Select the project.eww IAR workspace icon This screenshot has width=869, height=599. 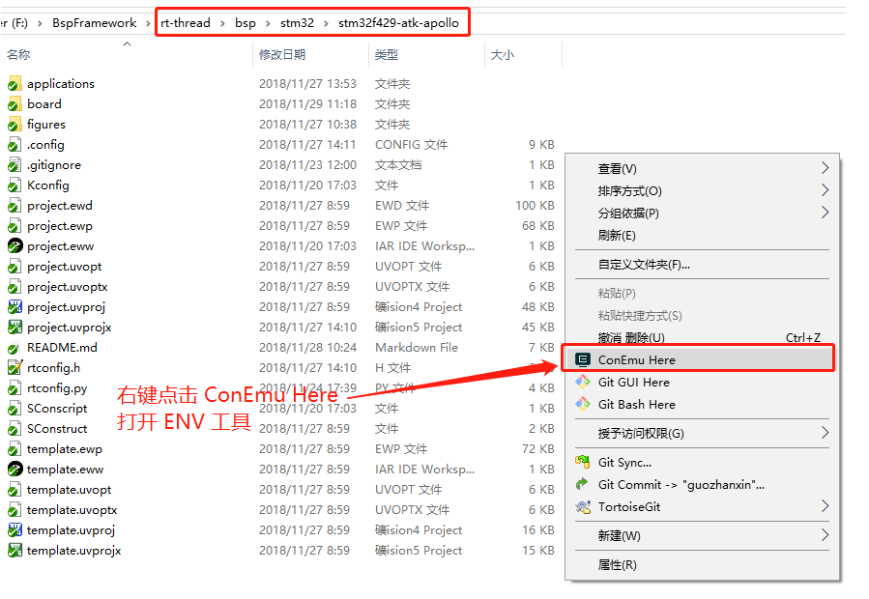click(14, 246)
